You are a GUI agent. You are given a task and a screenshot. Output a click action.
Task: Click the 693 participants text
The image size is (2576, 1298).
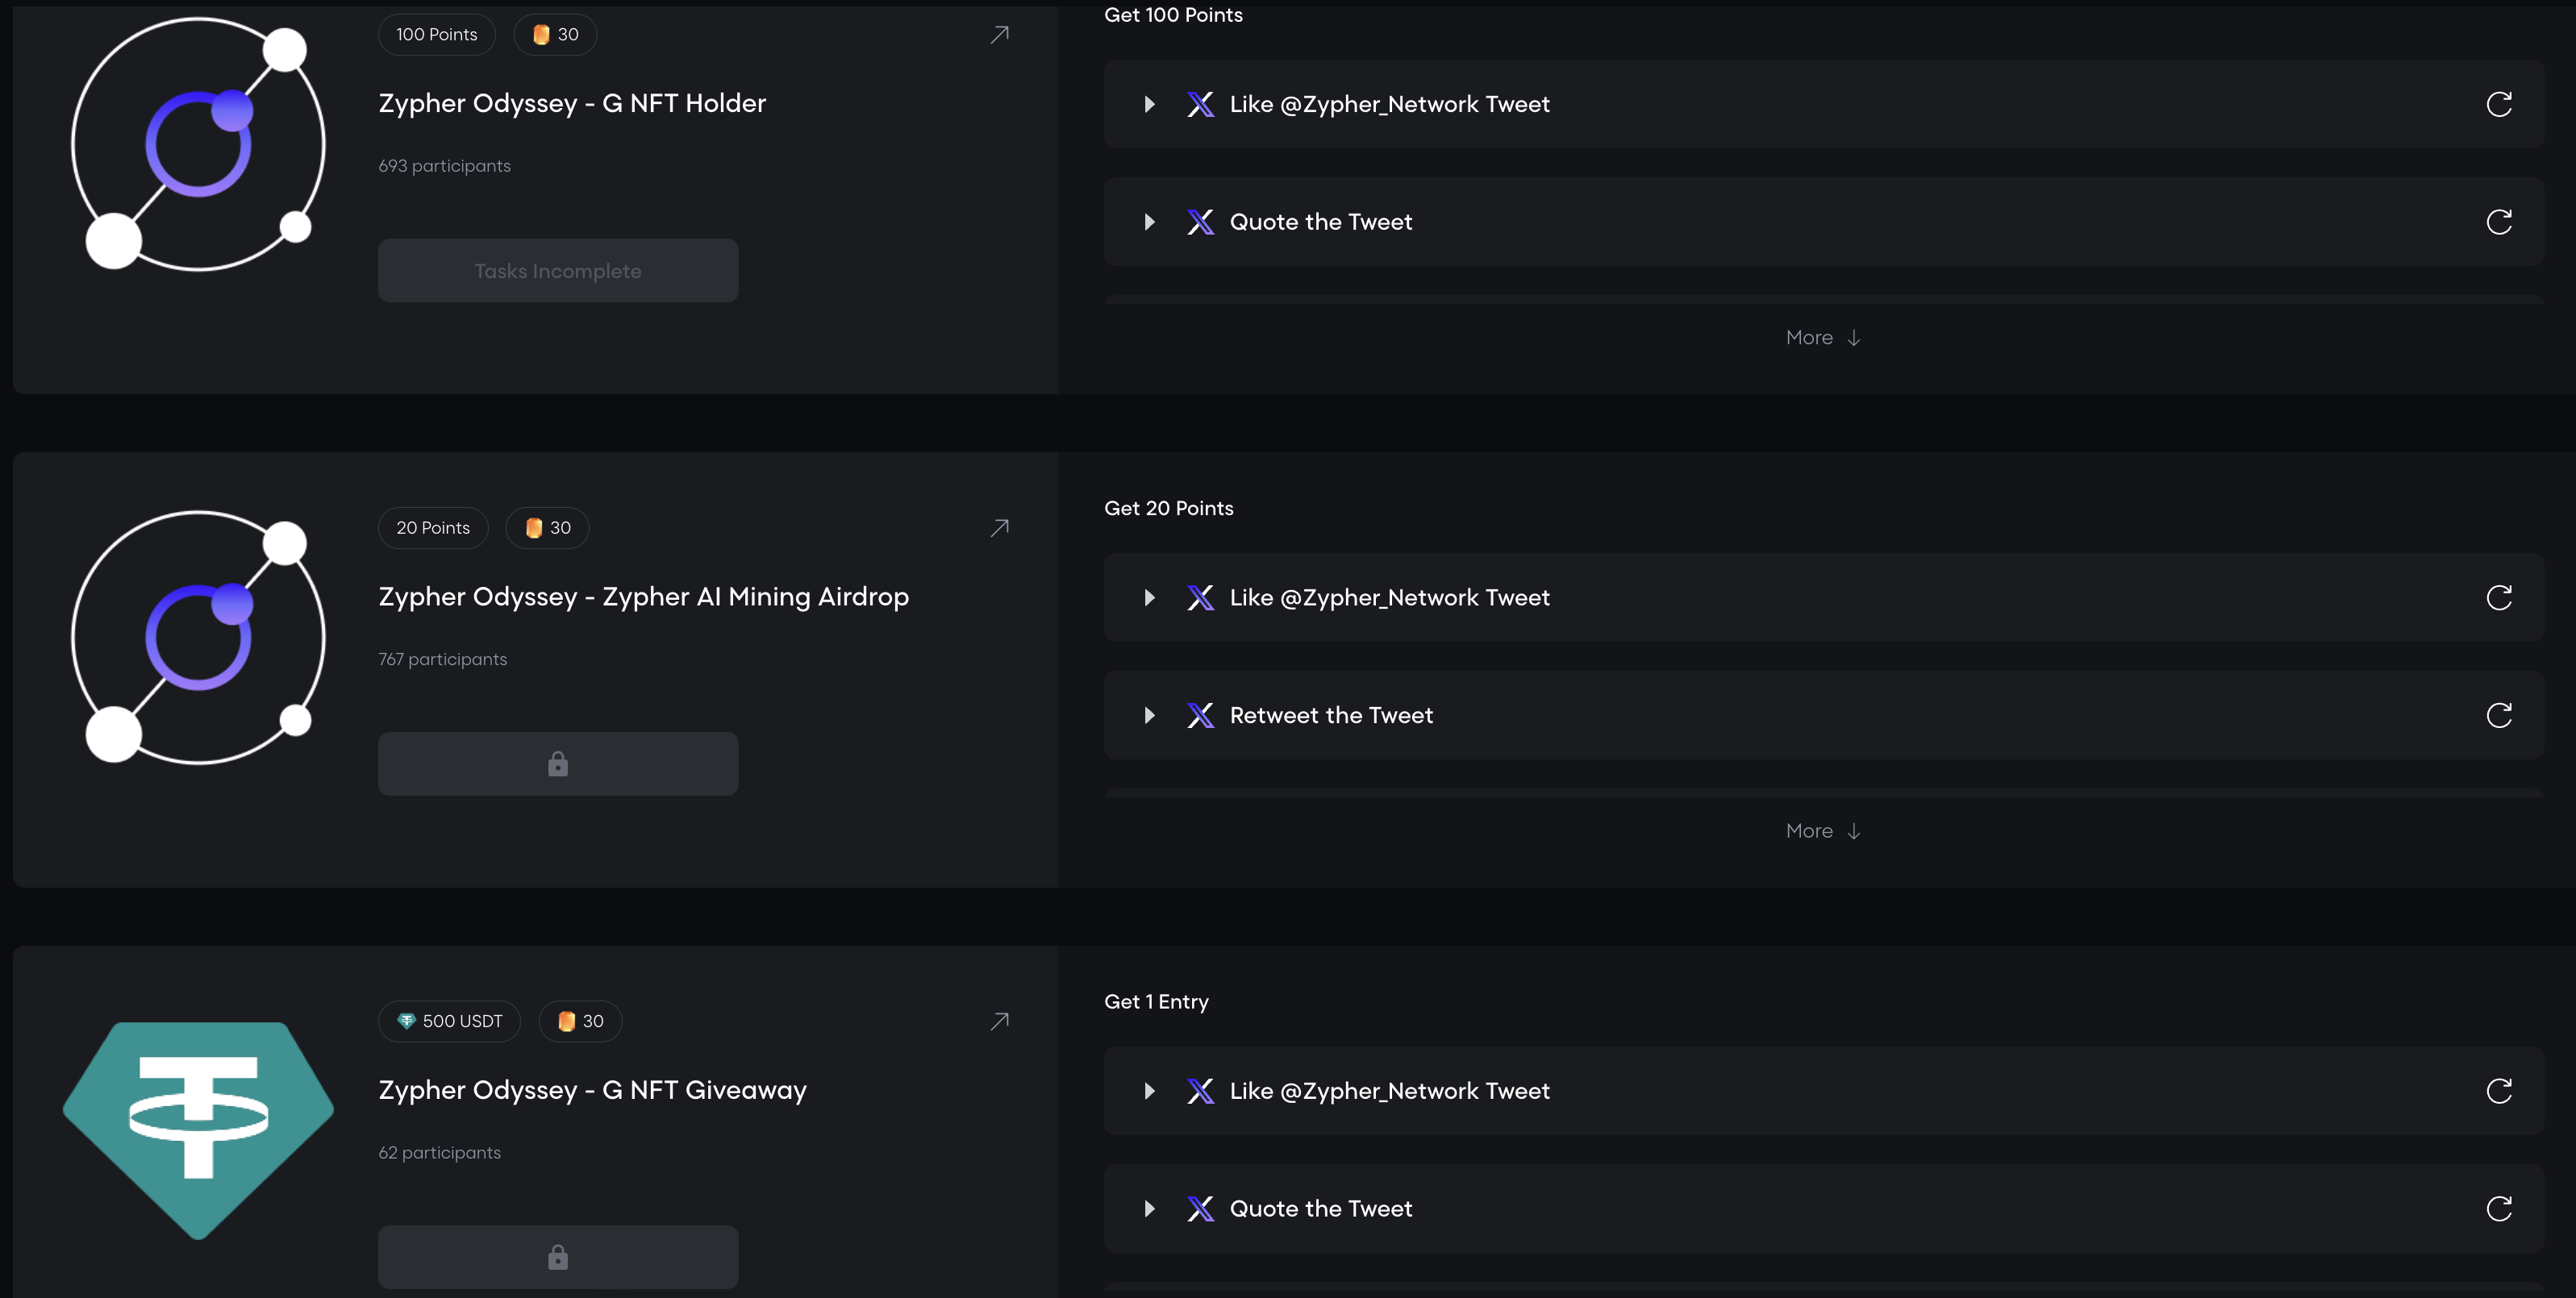tap(444, 166)
